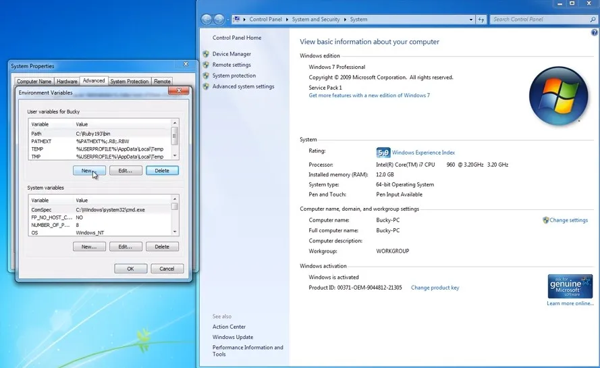This screenshot has width=600, height=368.
Task: Click New under user variables
Action: point(89,171)
